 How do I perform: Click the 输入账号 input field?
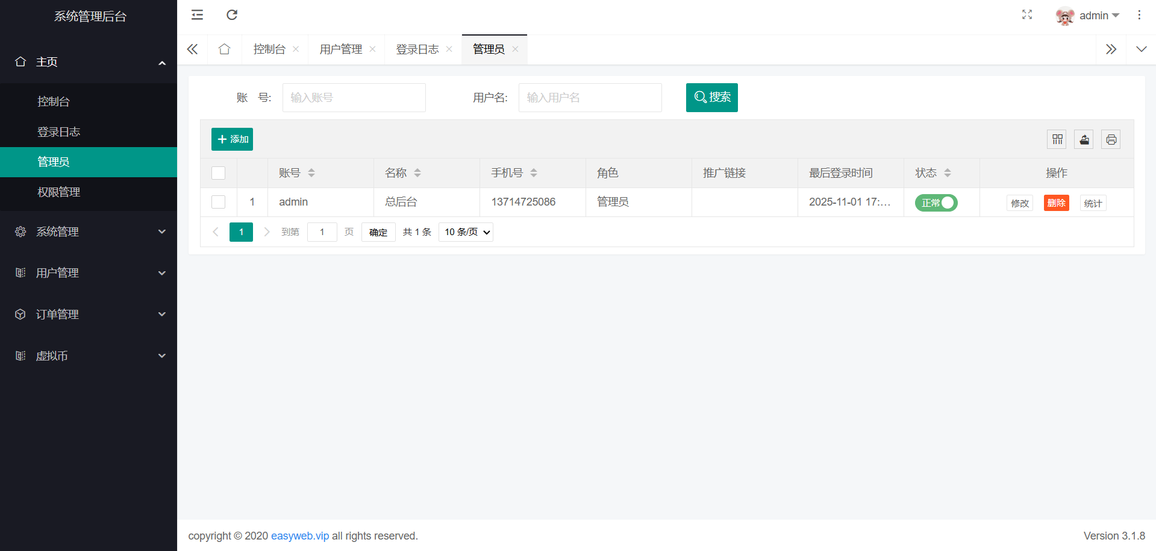[354, 98]
